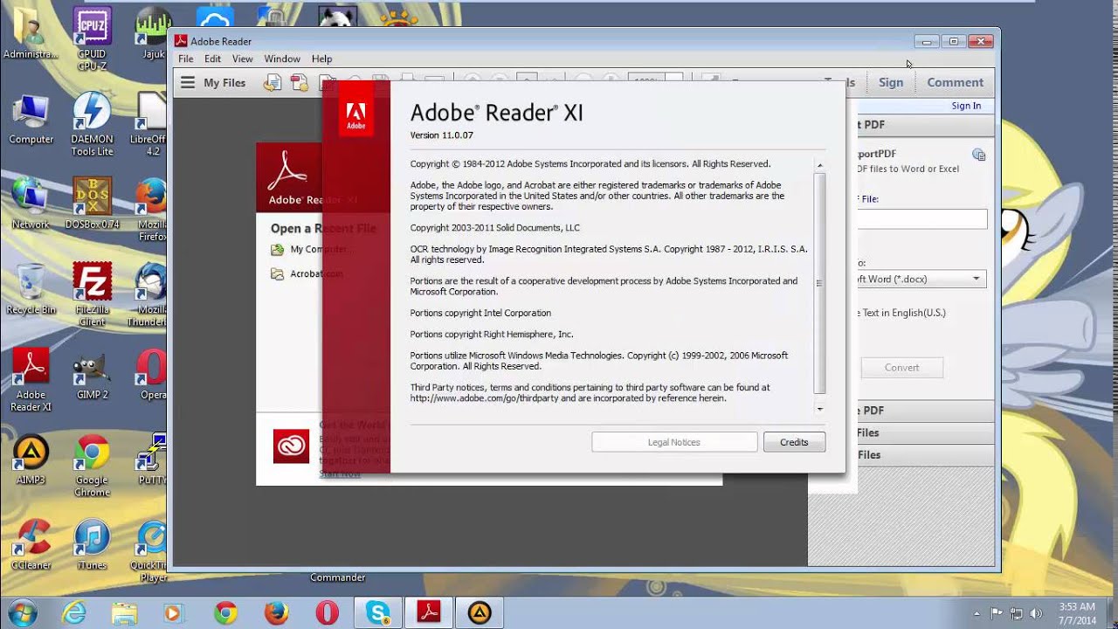The width and height of the screenshot is (1118, 629).
Task: Click the create PDF online toolbar icon
Action: click(300, 82)
